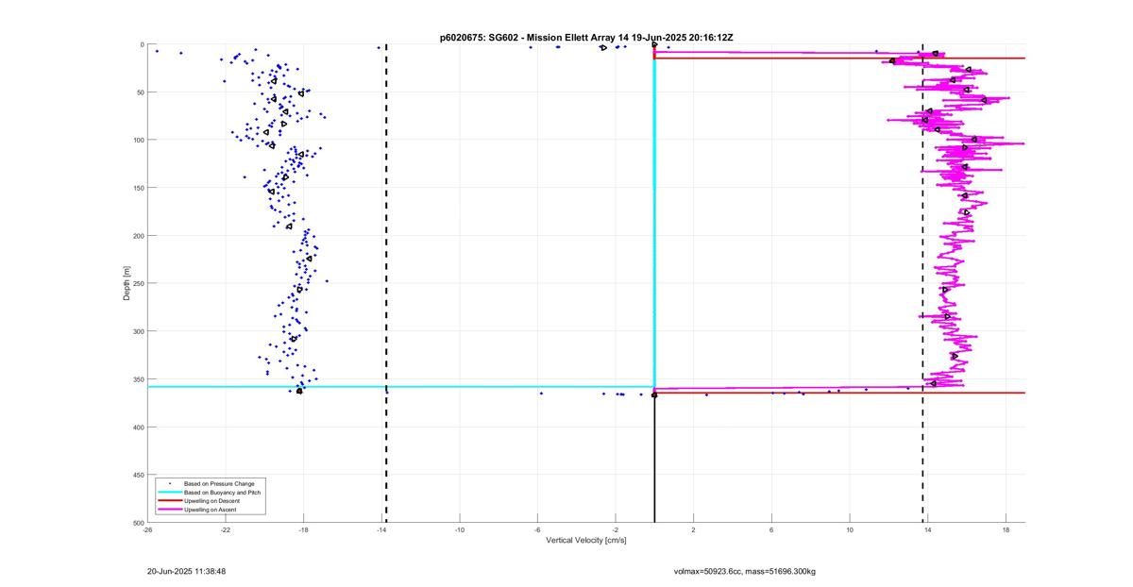Select legend entry 'Based on Pressure Change'

[x=219, y=484]
